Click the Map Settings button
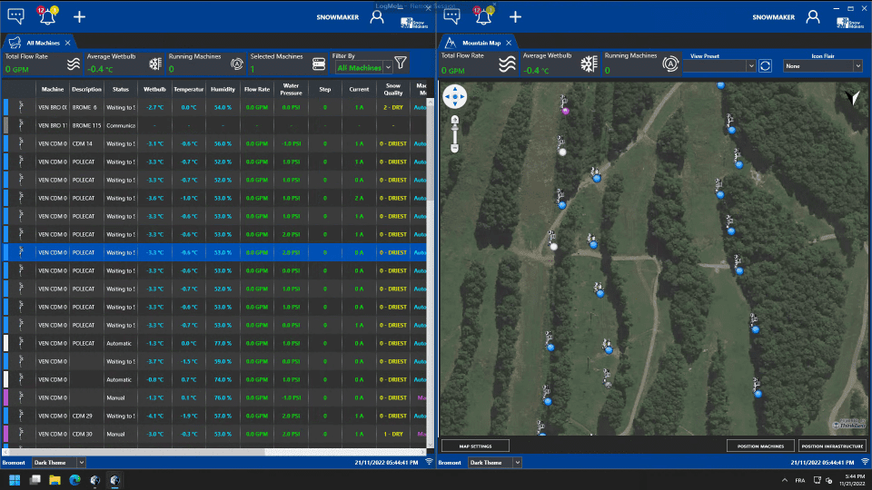The image size is (872, 490). [475, 446]
